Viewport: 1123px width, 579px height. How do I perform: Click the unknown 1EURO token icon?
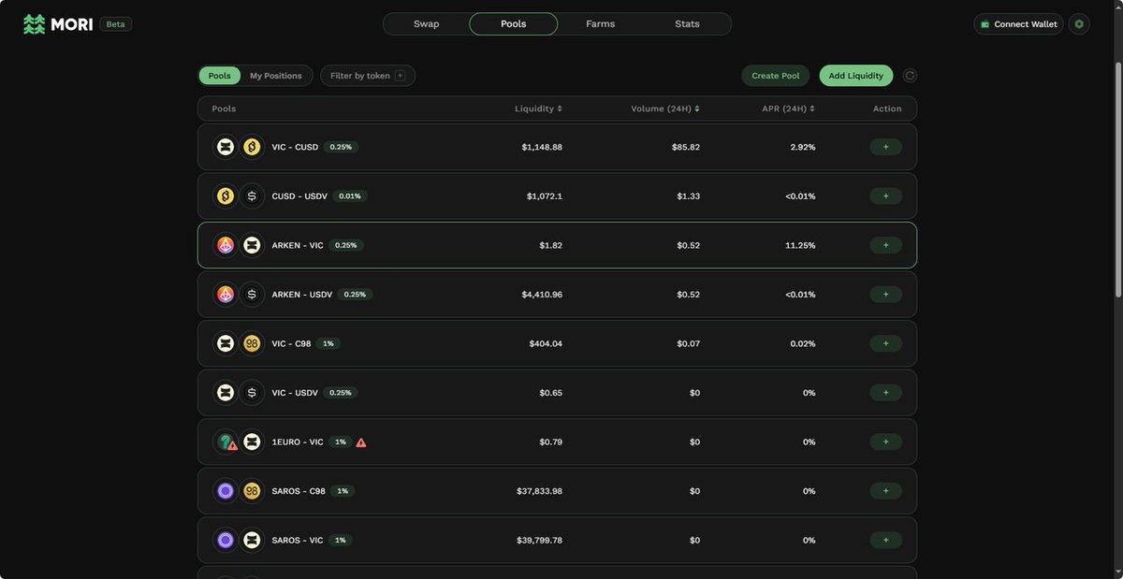click(x=226, y=441)
